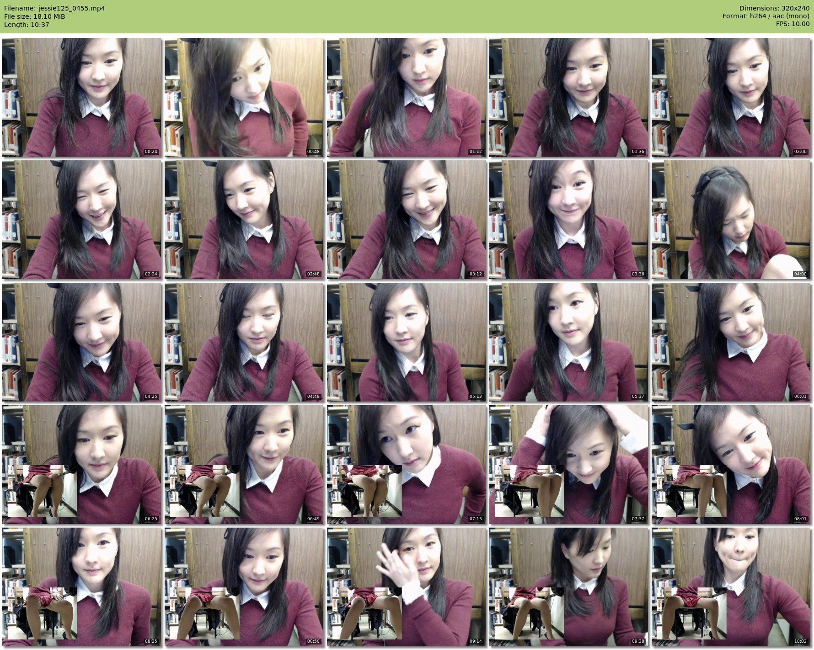Pick the frame at timestamp 09:38
The height and width of the screenshot is (650, 814).
coord(568,587)
